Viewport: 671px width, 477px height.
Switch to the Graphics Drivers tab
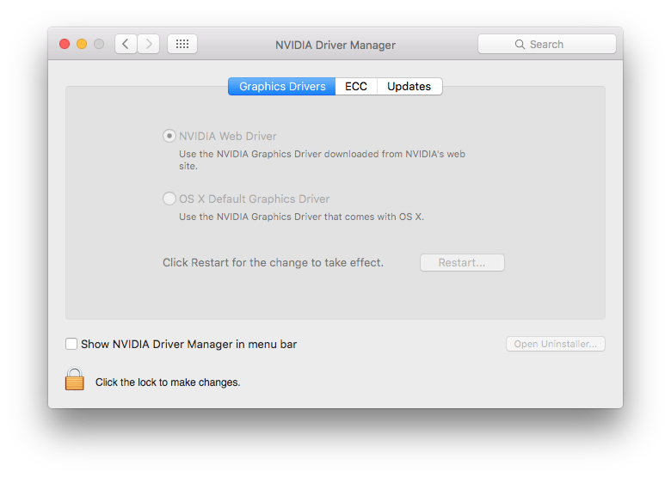pos(282,86)
